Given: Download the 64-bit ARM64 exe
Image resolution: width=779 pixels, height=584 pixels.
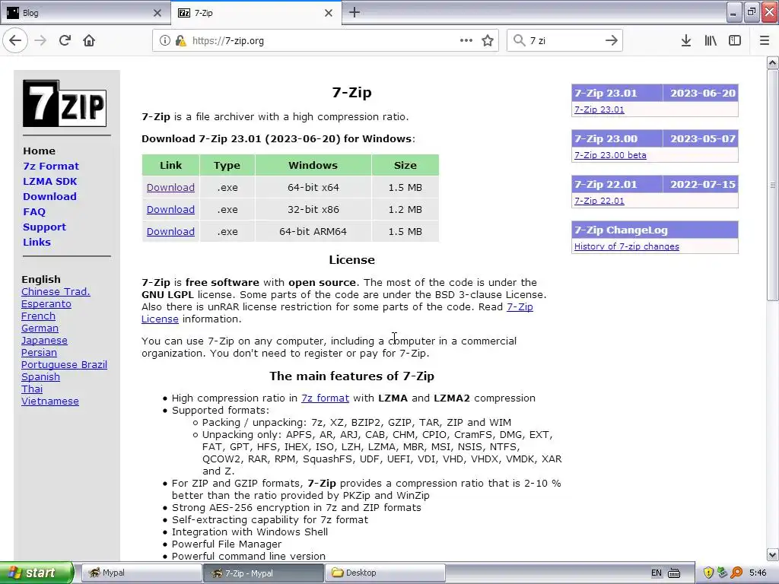Looking at the screenshot, I should coord(170,231).
